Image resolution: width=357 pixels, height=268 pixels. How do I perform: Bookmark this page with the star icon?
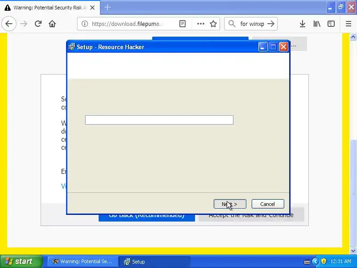213,24
